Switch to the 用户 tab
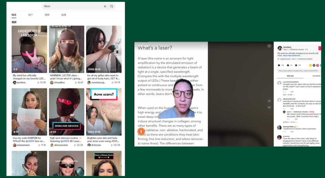 (x=30, y=15)
